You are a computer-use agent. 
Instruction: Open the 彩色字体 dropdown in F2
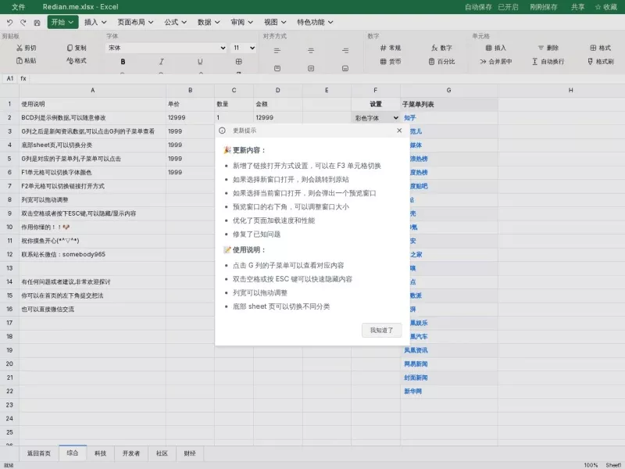(377, 118)
